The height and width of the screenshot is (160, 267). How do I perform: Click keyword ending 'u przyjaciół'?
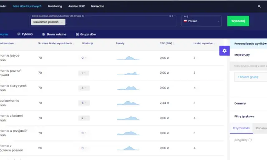[x=14, y=133]
